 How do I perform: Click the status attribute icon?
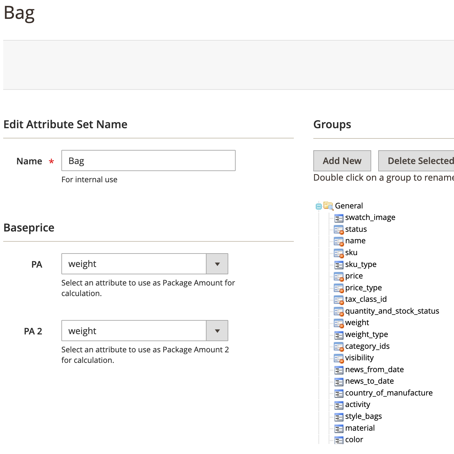(x=339, y=230)
